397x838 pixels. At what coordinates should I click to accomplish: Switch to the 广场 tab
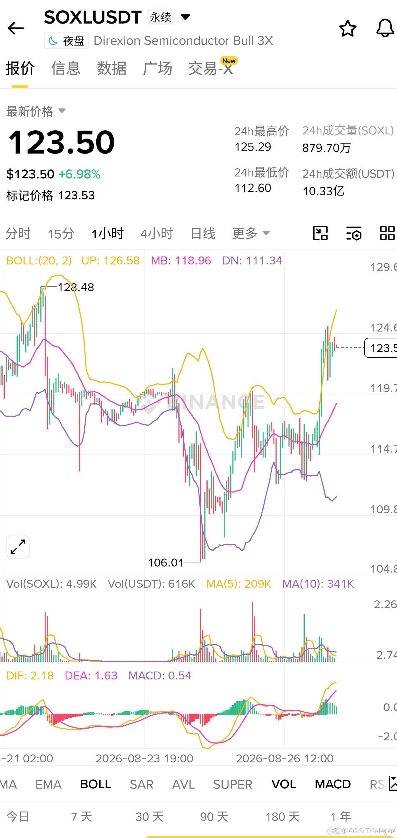pos(157,68)
